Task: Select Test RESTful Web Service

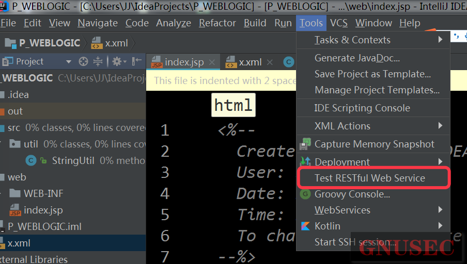Action: 373,178
